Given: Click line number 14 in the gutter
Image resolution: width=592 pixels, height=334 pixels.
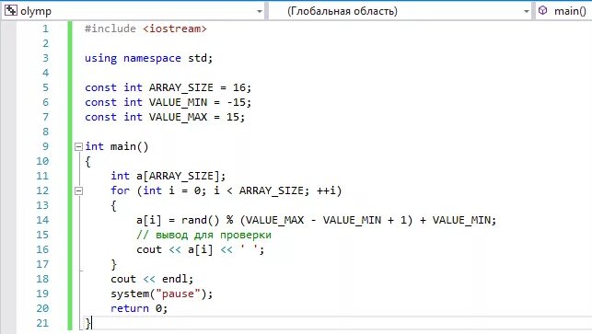Looking at the screenshot, I should click(42, 220).
